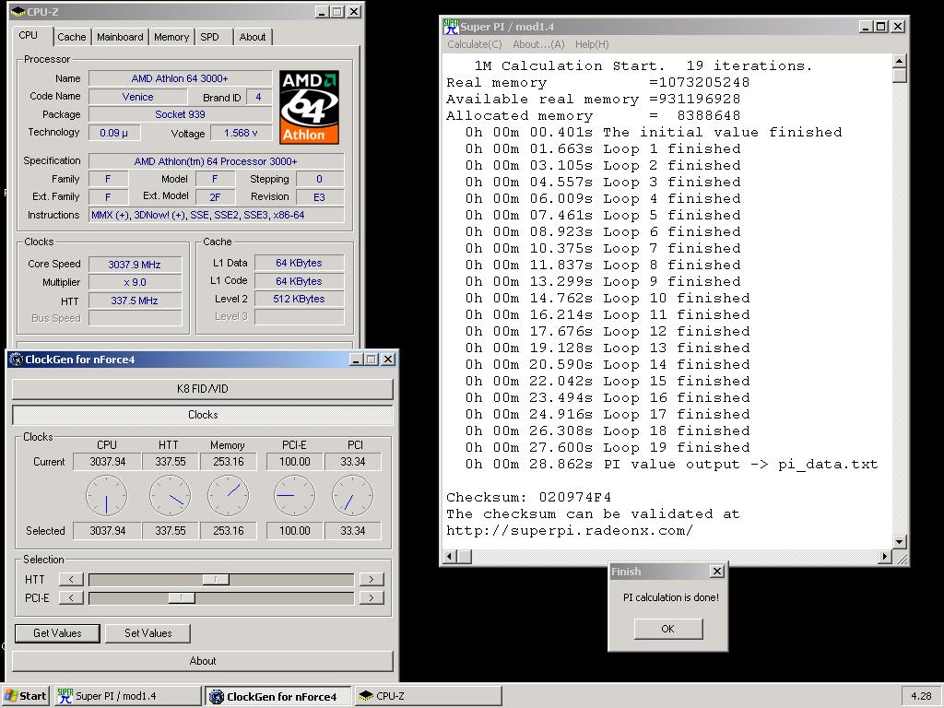The width and height of the screenshot is (944, 708).
Task: Click the Checksum: 020974F4 line
Action: [528, 497]
